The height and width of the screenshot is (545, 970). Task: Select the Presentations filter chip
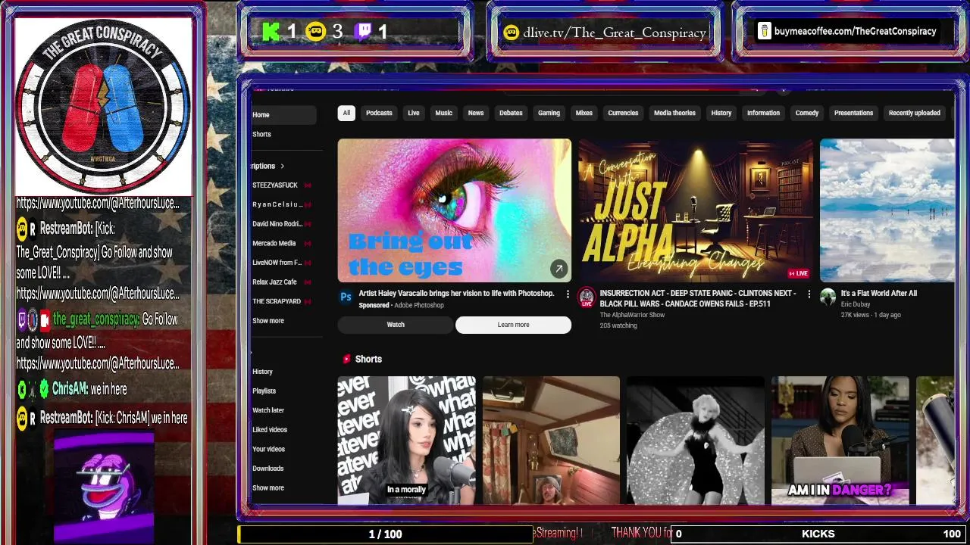pos(853,113)
